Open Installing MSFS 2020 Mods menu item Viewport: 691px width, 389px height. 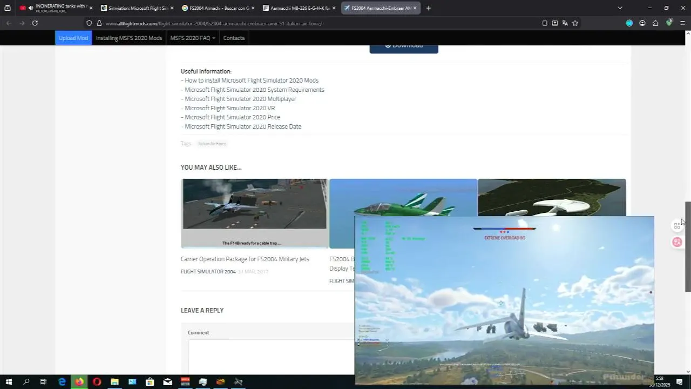[129, 38]
